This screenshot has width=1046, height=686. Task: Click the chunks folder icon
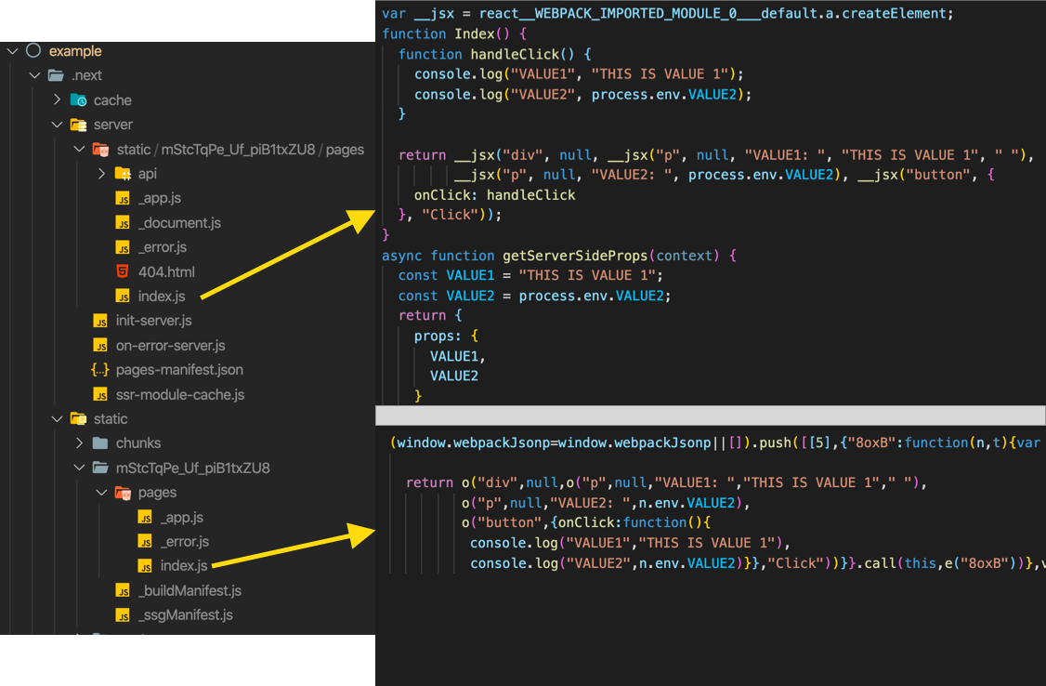tap(100, 443)
